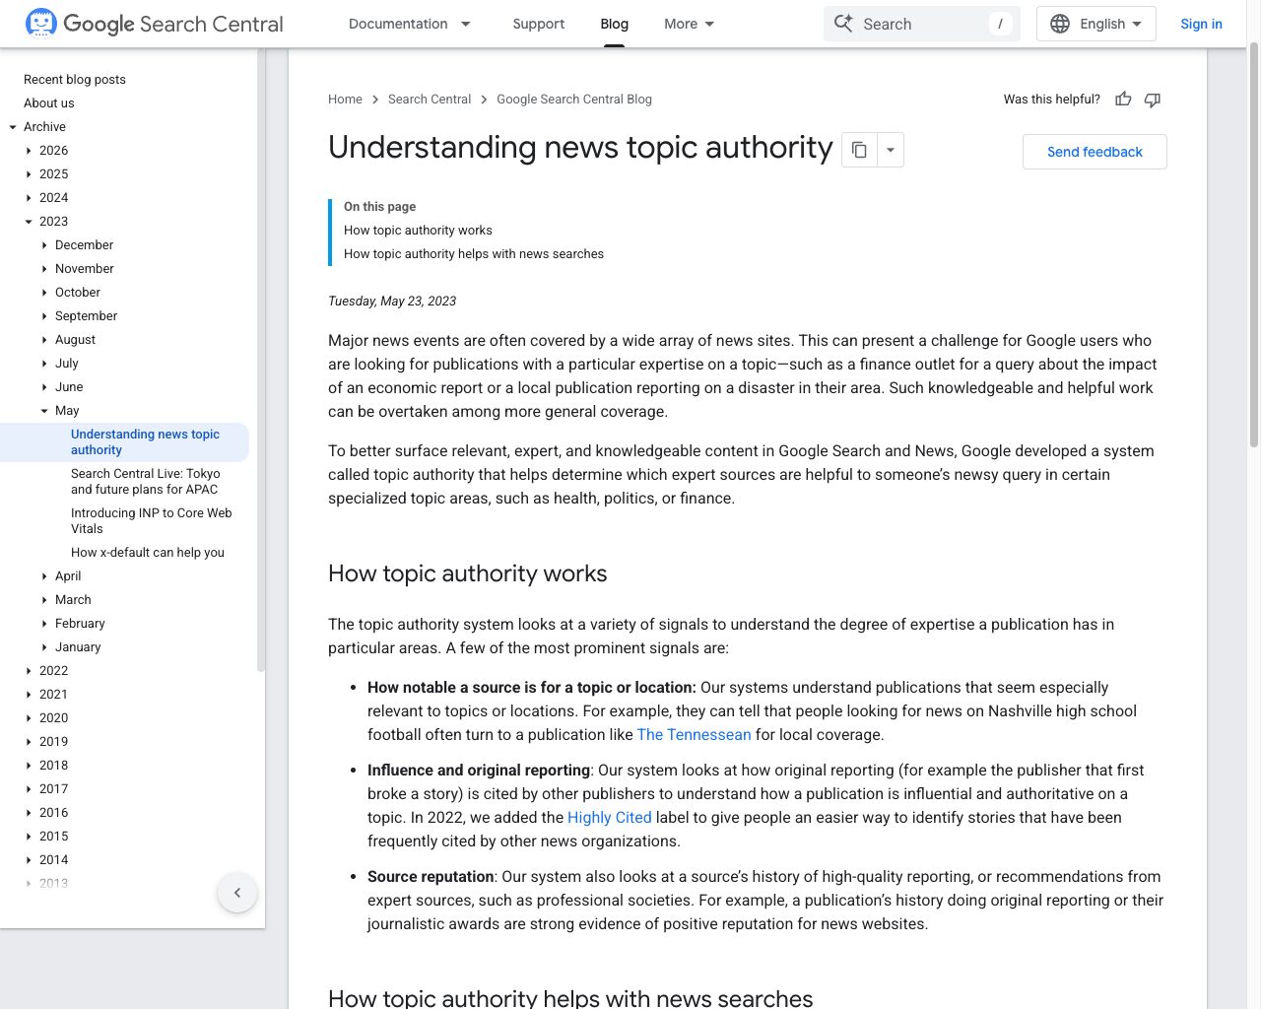Open Search Central Live: Tokyo post
Screen dimensions: 1261x1009
pos(145,481)
